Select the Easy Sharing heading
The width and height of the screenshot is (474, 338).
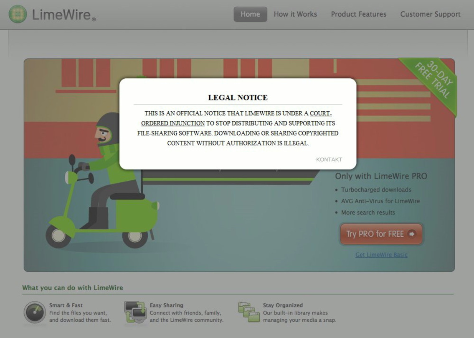[x=167, y=305]
